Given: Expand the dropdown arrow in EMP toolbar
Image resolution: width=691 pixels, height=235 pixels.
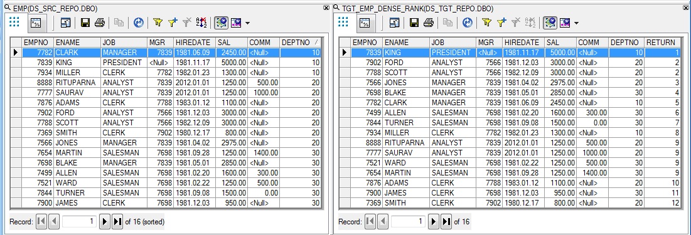Looking at the screenshot, I should pos(247,23).
